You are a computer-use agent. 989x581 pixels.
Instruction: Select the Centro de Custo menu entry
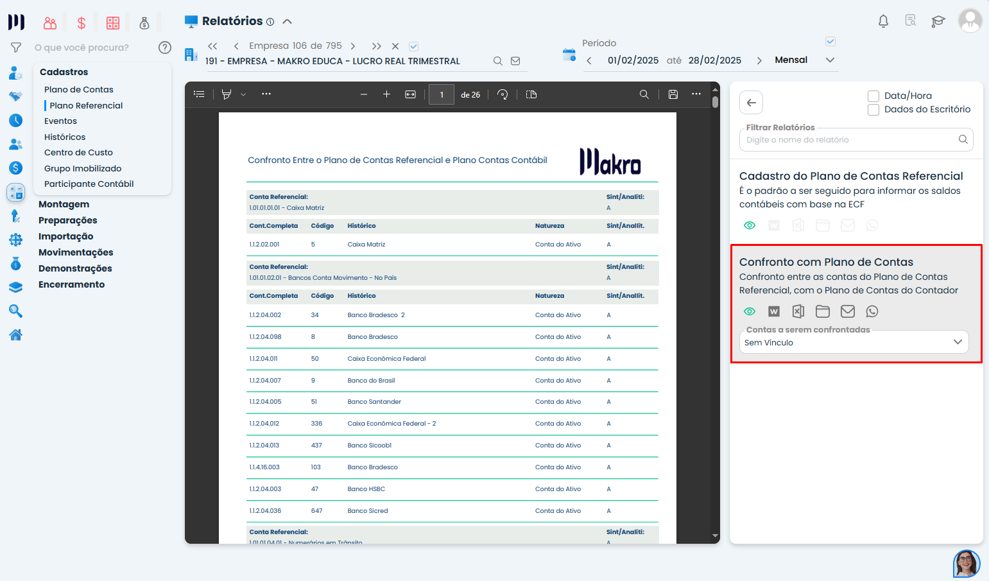pos(78,152)
